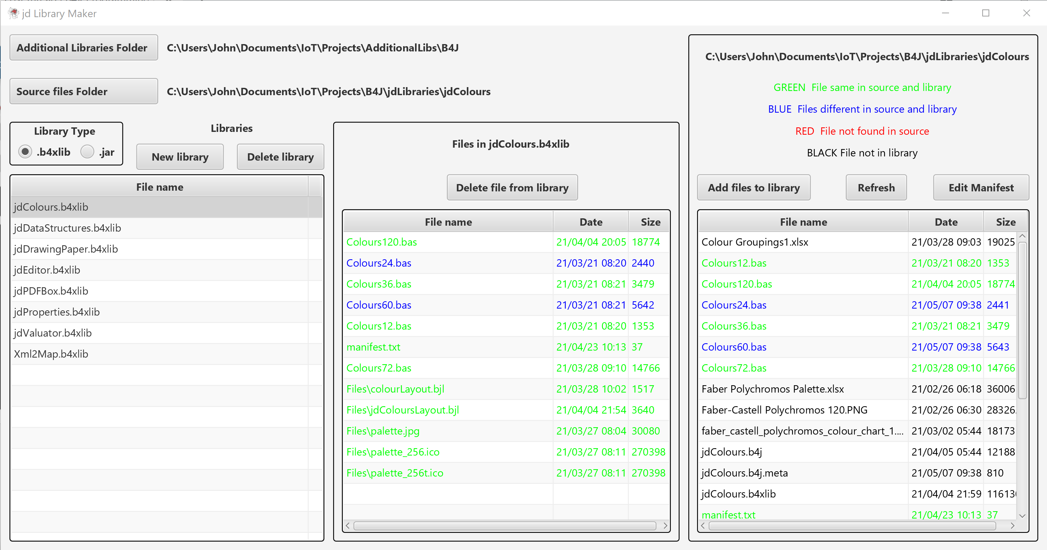
Task: Click right arrow of library files horizontal scrollbar
Action: tap(665, 526)
